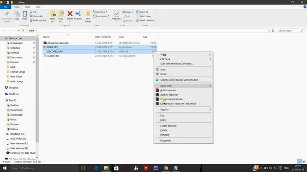Viewport: 307px width, 172px height.
Task: Switch to the Share ribbon tab
Action: click(28, 7)
